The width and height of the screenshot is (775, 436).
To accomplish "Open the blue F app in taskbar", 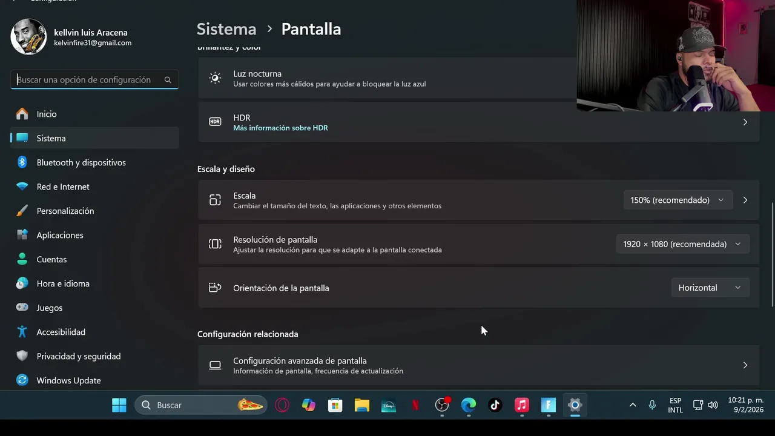I will pos(549,405).
